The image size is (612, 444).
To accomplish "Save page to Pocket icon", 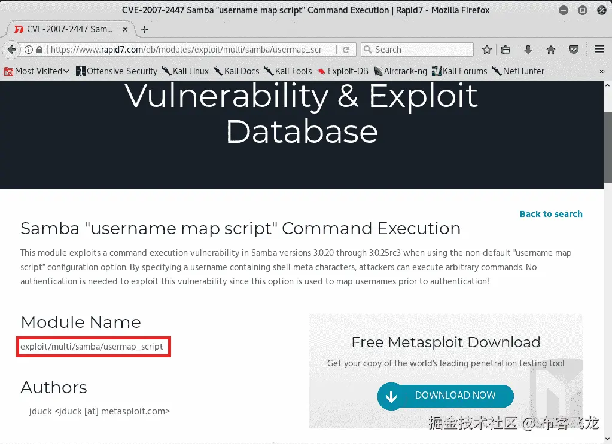I will click(x=573, y=50).
